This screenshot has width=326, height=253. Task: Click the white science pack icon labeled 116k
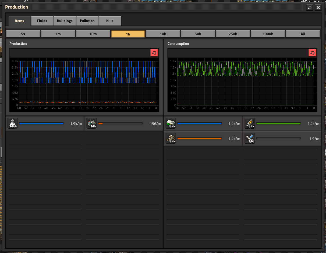[x=13, y=124]
